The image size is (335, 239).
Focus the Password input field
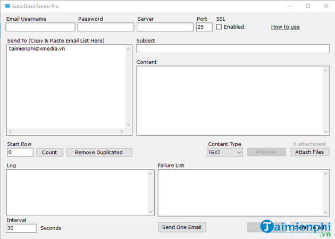point(106,27)
